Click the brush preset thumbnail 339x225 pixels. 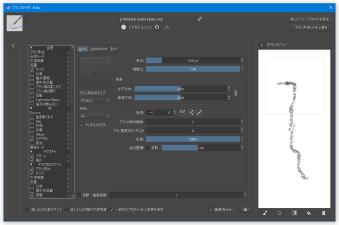click(14, 23)
